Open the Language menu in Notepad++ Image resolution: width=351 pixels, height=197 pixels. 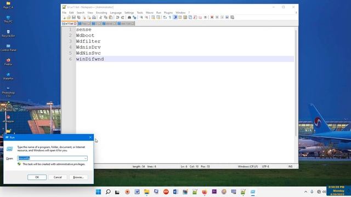(x=116, y=13)
